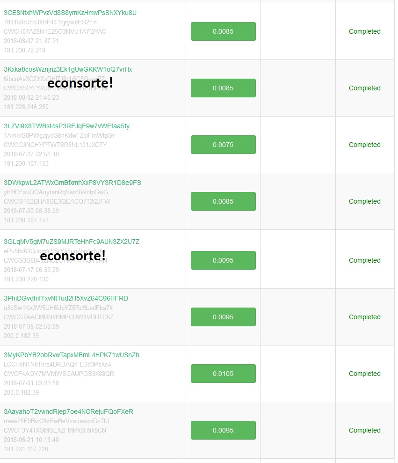Click the 0.0085 button dated 2018-08-02

pos(223,88)
